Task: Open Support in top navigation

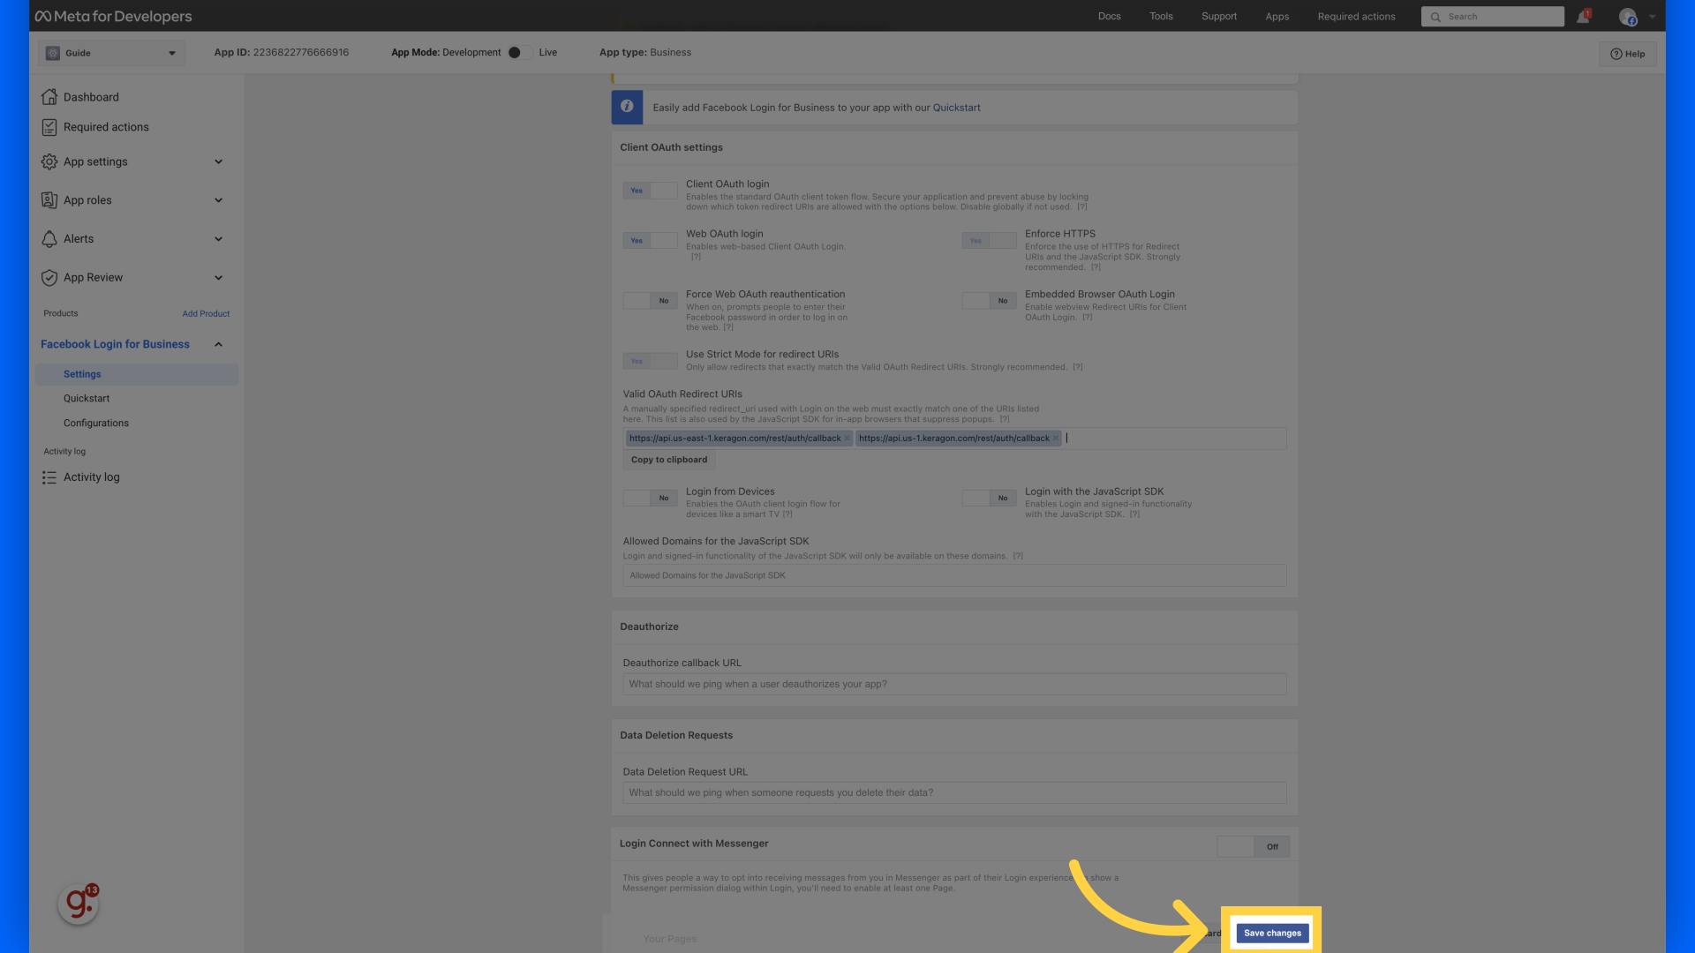Action: pyautogui.click(x=1218, y=17)
